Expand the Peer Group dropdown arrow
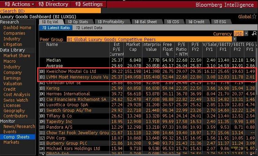Screen dimensions: 258x156 point(234,39)
